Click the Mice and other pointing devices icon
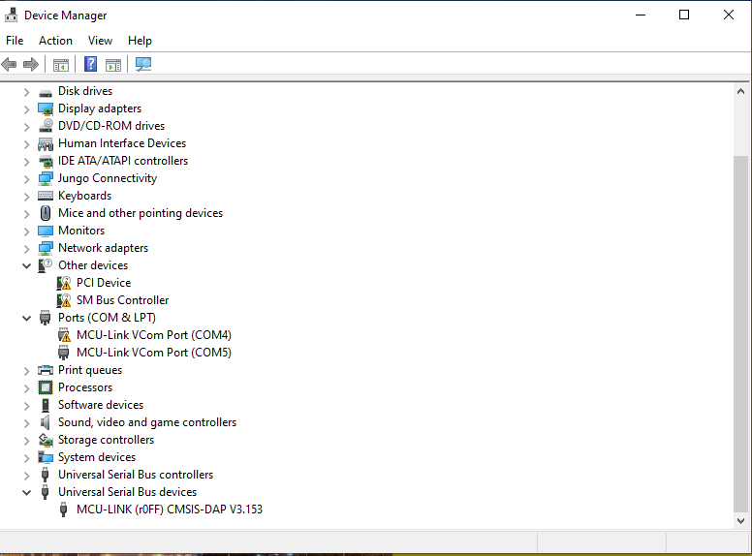 tap(46, 213)
